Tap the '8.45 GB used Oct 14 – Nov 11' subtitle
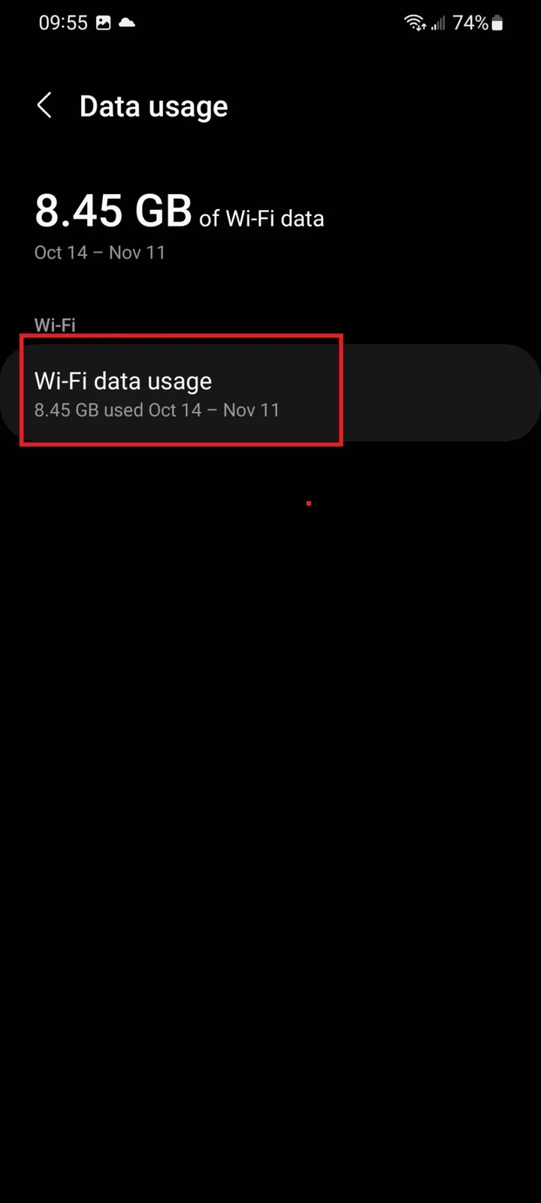The height and width of the screenshot is (1203, 541). point(157,410)
